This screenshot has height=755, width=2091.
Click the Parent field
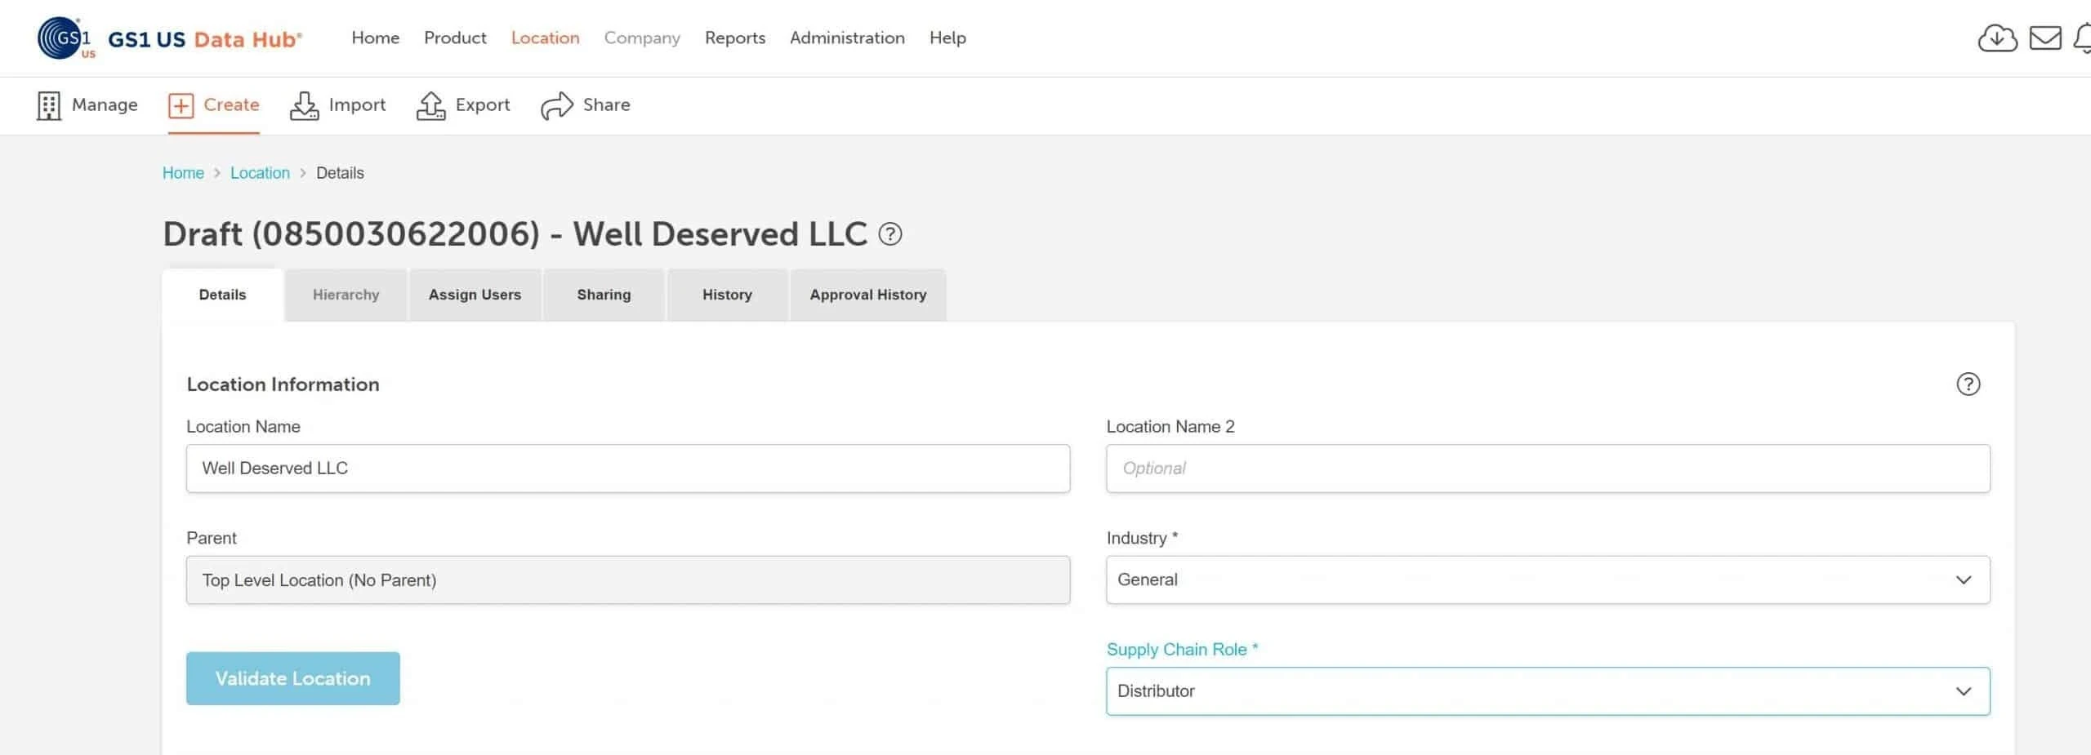pos(628,580)
